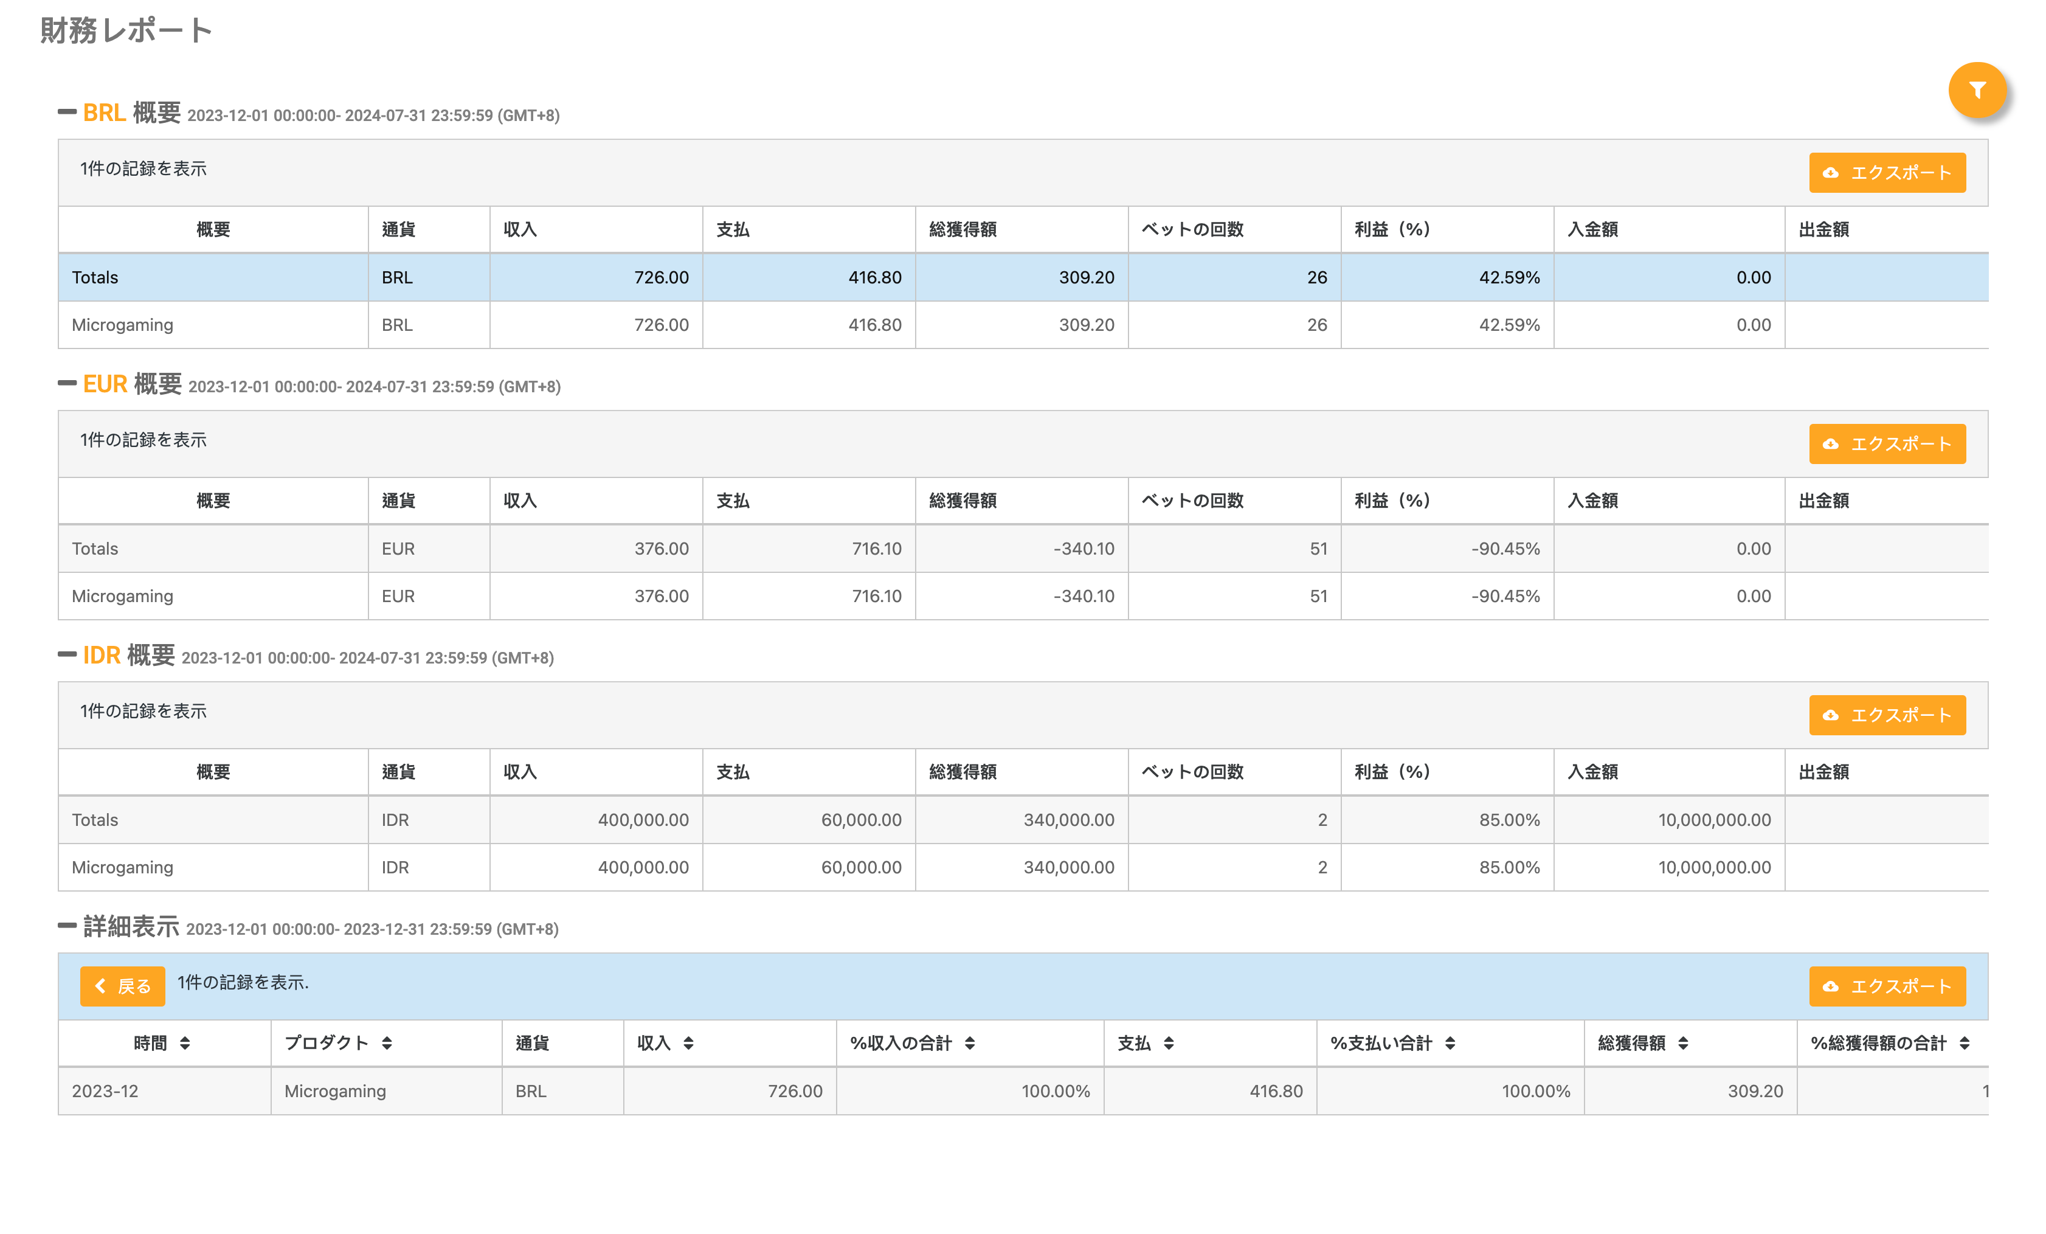Select the Microgaming row in BRL table

122,325
